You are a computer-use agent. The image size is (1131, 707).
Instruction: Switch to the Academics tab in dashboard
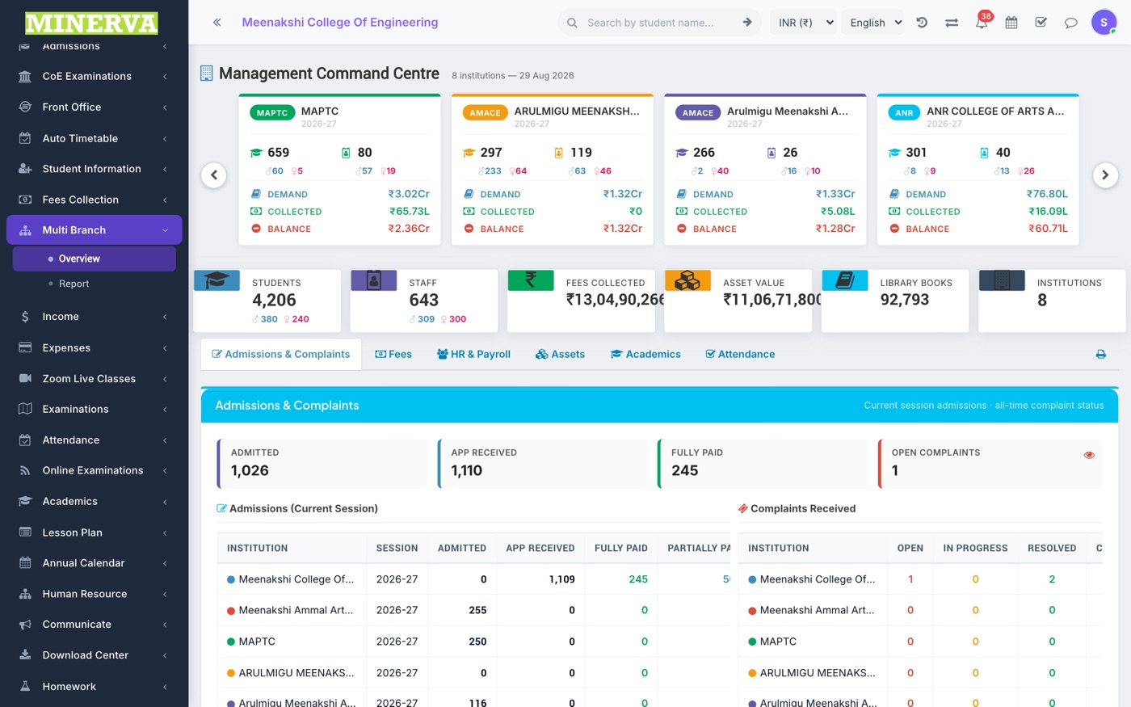645,354
